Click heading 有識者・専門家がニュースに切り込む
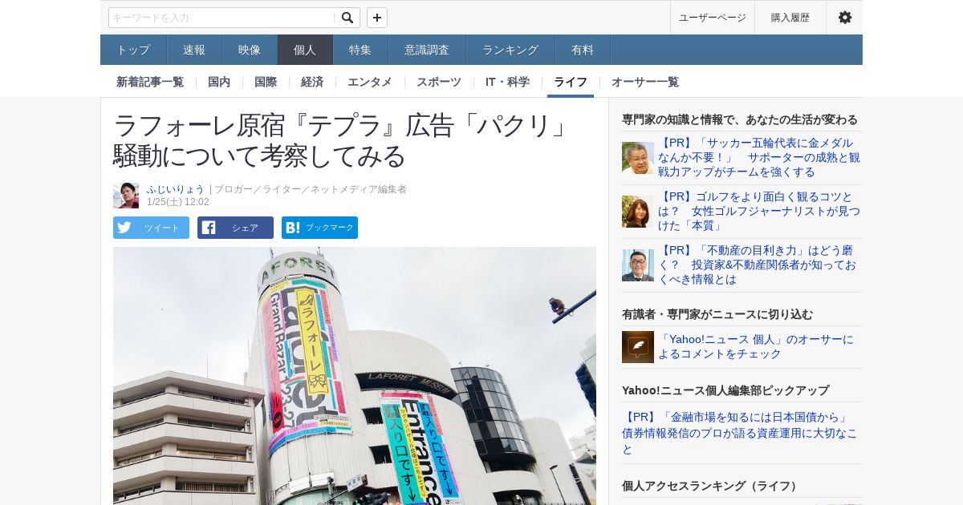 click(x=717, y=314)
